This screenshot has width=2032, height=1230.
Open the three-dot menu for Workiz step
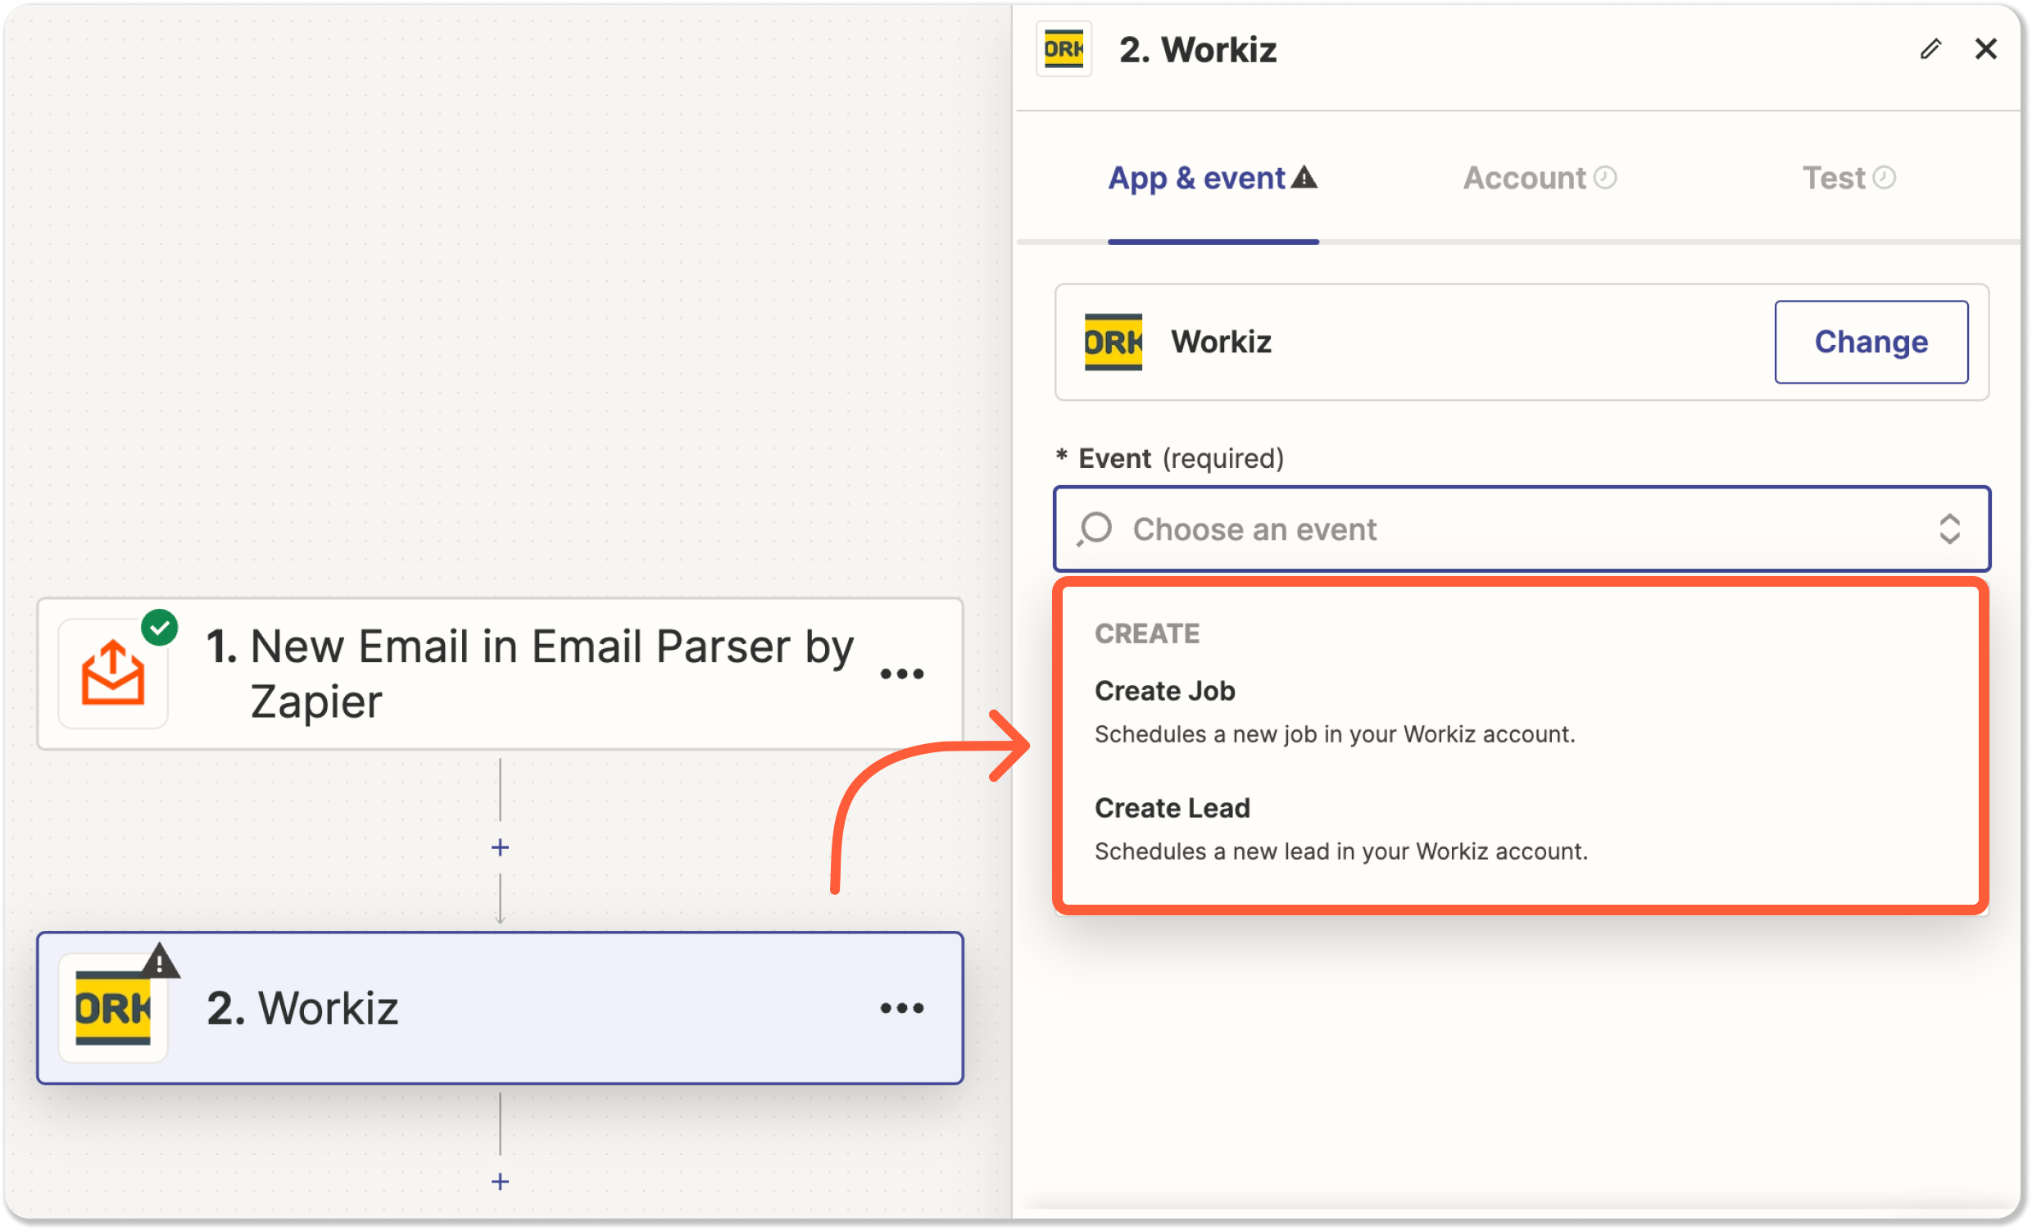click(x=901, y=1007)
